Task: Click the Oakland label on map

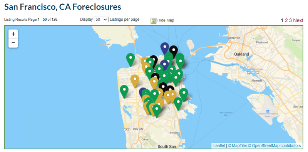Action: [241, 54]
